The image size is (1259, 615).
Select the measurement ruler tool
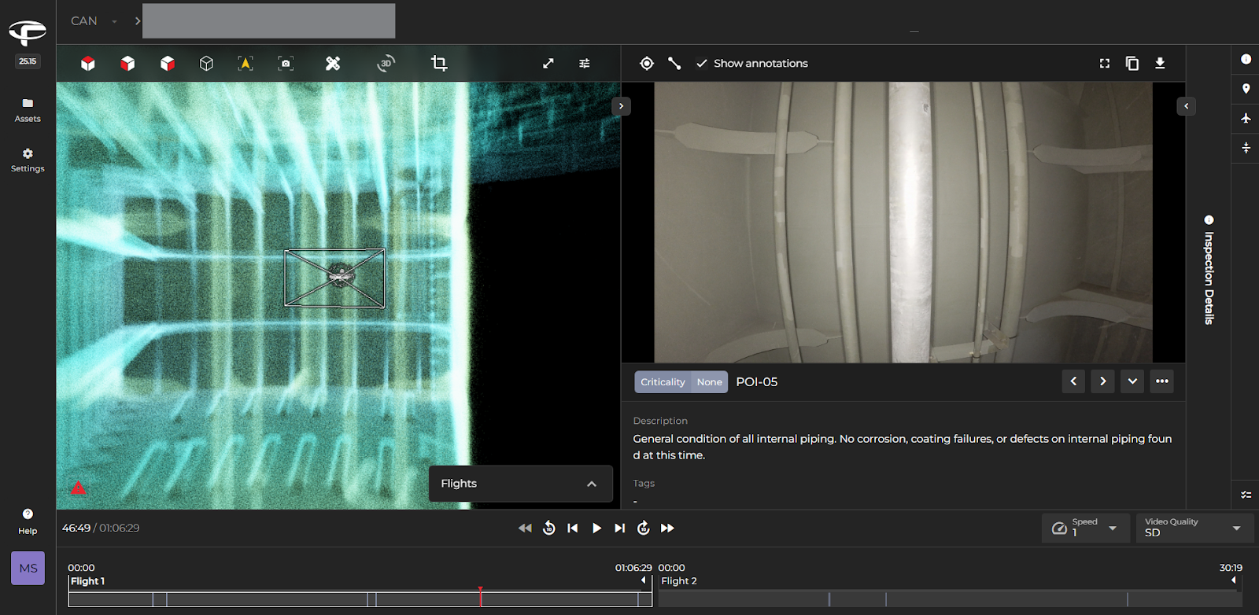click(333, 64)
